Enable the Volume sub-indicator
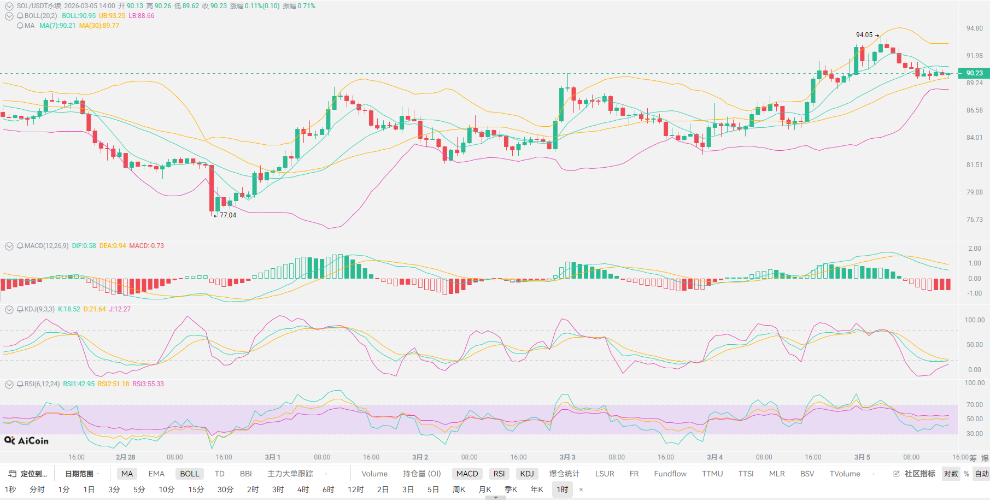The height and width of the screenshot is (501, 990). pyautogui.click(x=374, y=474)
